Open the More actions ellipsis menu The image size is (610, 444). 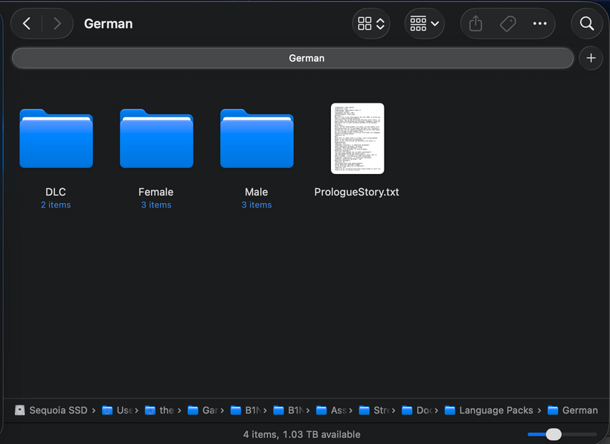(x=539, y=24)
